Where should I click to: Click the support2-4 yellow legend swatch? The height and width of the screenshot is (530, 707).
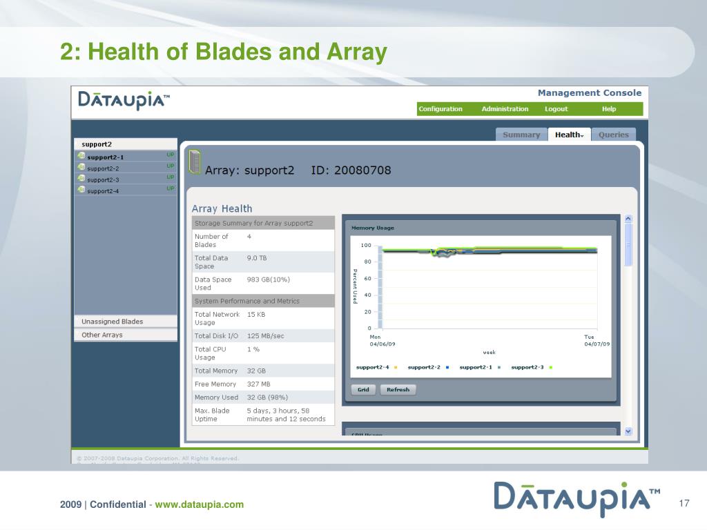pos(396,367)
